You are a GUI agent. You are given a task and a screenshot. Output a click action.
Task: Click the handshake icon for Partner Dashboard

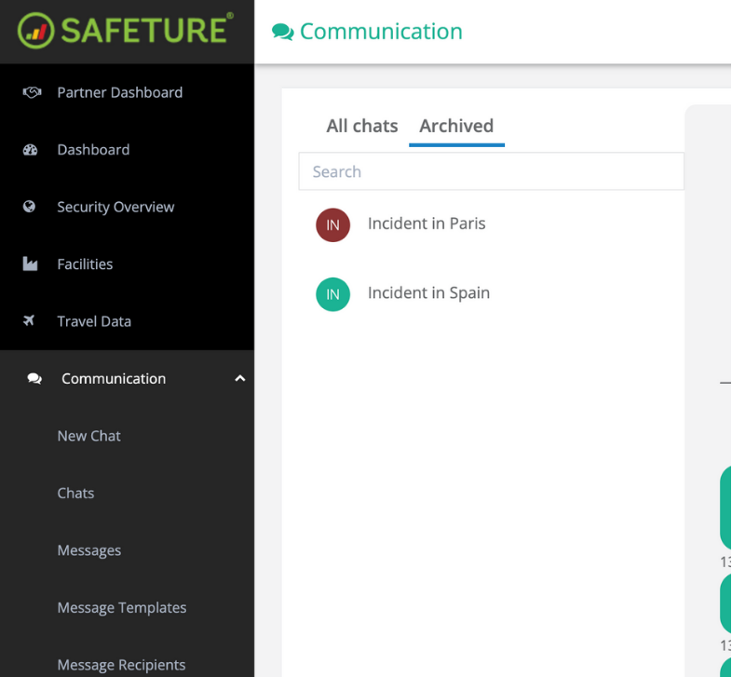(x=32, y=92)
